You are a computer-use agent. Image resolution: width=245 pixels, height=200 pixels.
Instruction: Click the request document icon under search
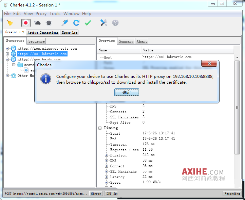point(26,70)
